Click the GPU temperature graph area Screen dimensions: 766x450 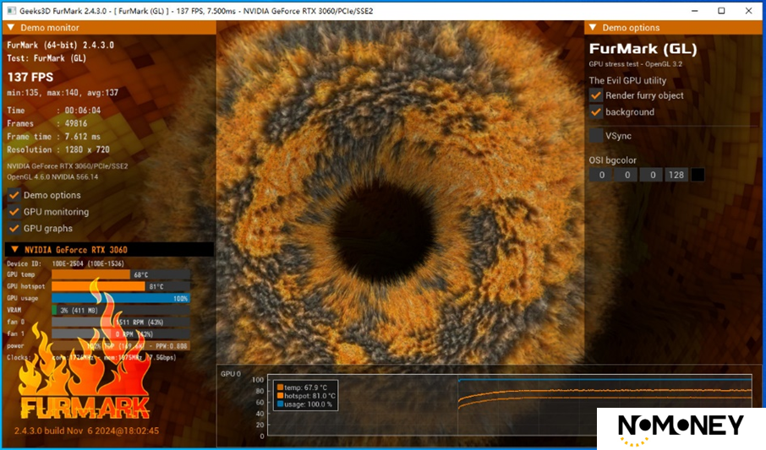(x=508, y=407)
